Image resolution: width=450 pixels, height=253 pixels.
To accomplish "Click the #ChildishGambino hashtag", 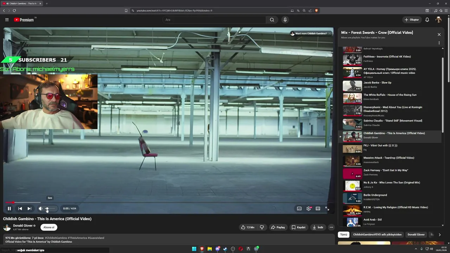I will click(x=56, y=238).
